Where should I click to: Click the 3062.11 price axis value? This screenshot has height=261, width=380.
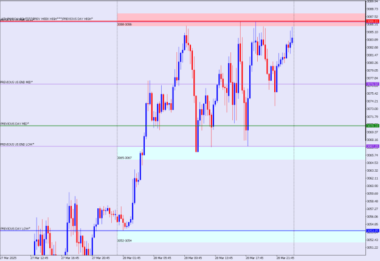[x=373, y=178]
